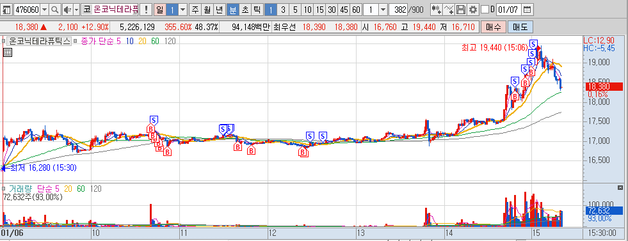628x241 pixels.
Task: Select the 월 (monthly) chart mode
Action: point(207,9)
